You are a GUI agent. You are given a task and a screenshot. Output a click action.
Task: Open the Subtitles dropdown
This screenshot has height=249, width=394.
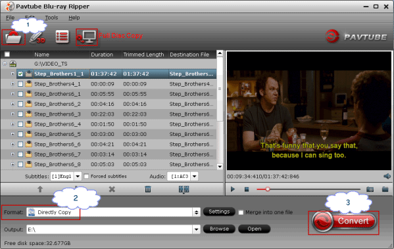coord(78,176)
